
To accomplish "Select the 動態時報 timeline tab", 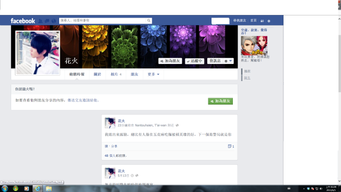I will [x=77, y=74].
